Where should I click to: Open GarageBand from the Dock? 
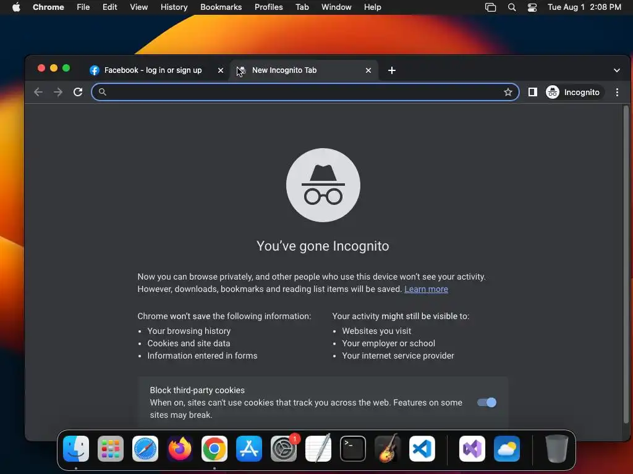coord(388,449)
